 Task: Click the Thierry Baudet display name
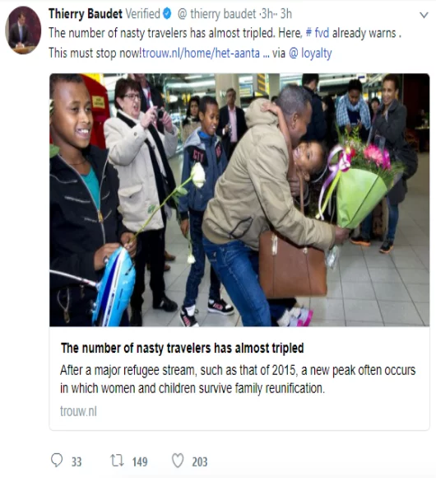tap(86, 14)
